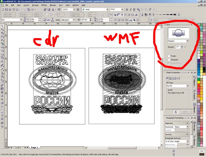Select the Star shape tool
The width and height of the screenshot is (206, 157).
tap(2, 115)
